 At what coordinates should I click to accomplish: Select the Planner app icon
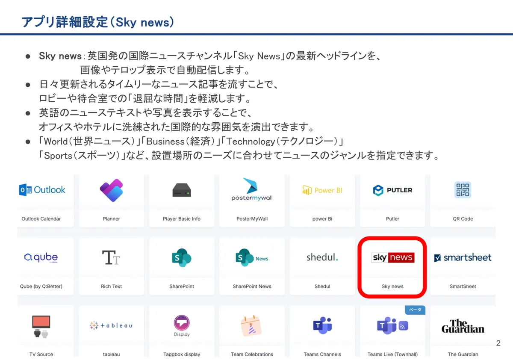111,190
